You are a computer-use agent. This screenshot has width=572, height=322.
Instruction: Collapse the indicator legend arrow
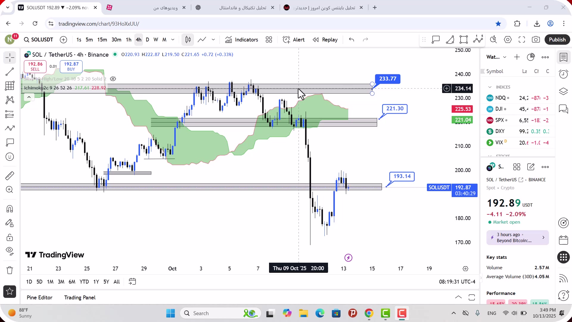click(29, 97)
